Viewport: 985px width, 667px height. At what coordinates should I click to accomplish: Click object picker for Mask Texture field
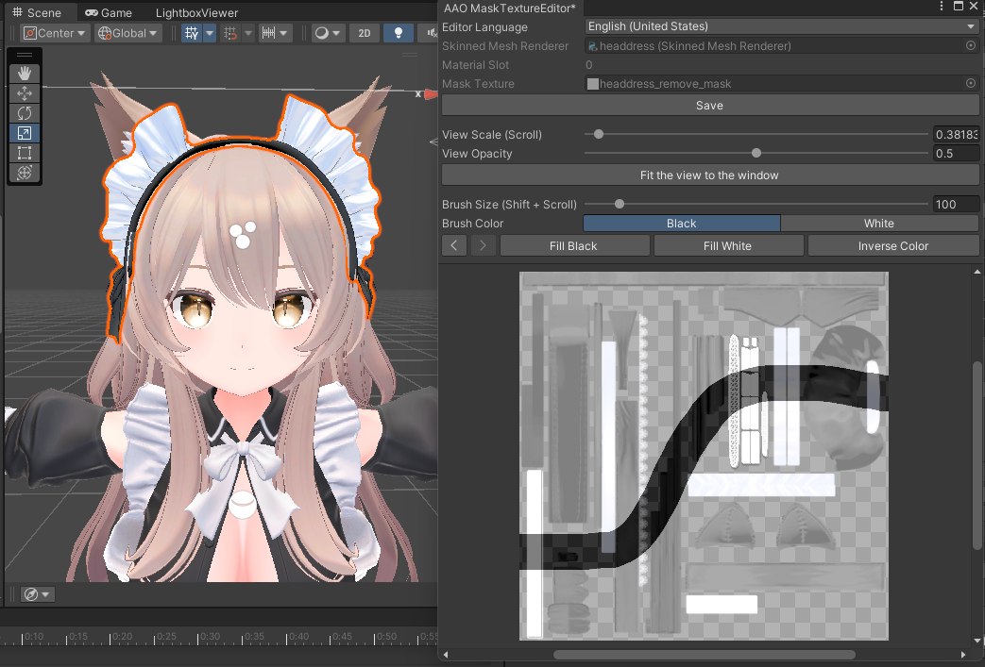tap(970, 84)
